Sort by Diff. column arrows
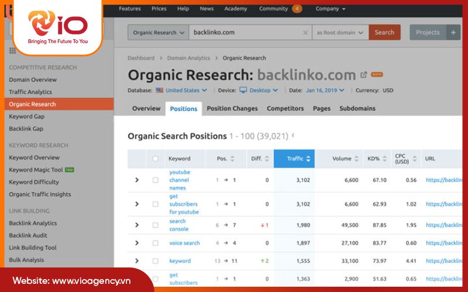The image size is (468, 292). coord(267,159)
